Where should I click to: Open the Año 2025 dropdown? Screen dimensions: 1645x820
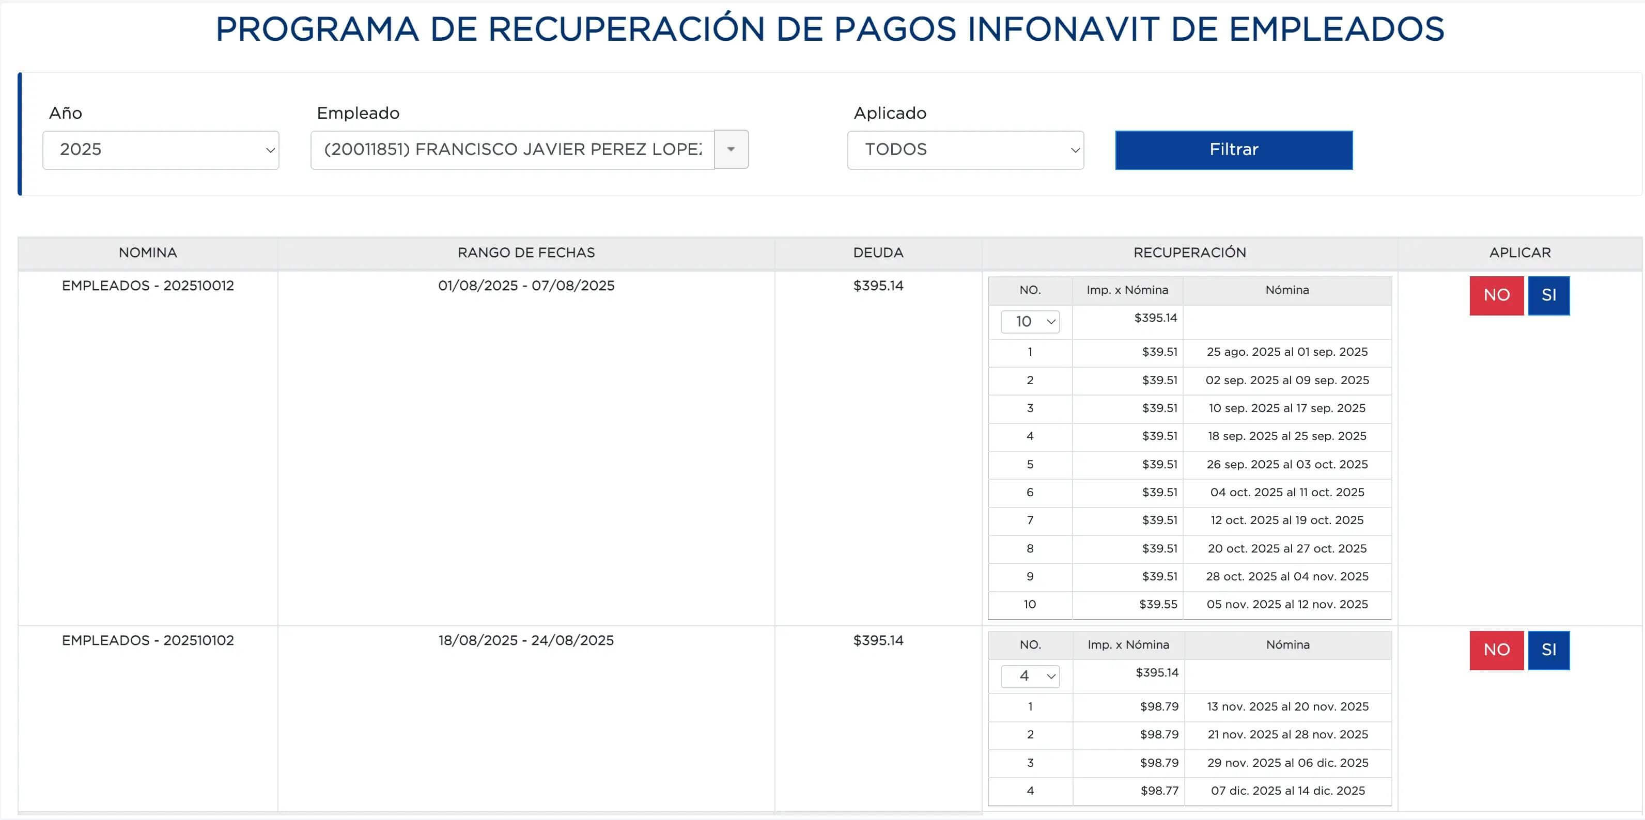click(x=160, y=150)
